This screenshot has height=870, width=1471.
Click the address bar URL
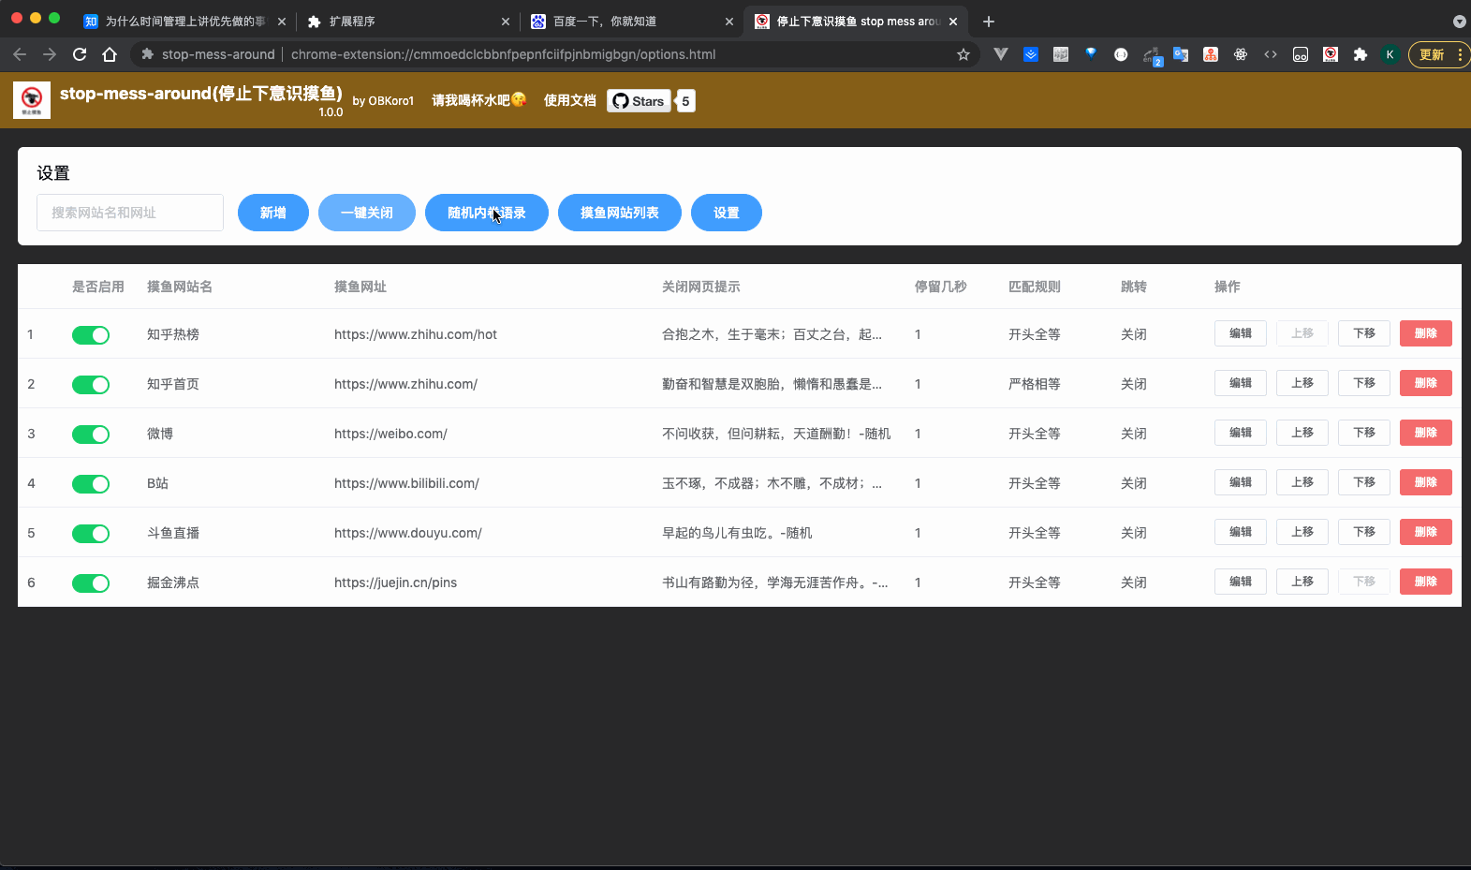pyautogui.click(x=503, y=54)
